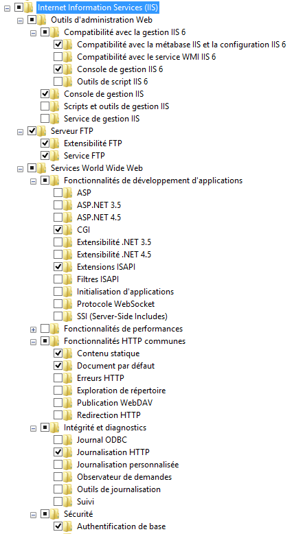Click folder icon beside Intégrité et diagnostics
Viewport: 294px width, 534px height.
(x=55, y=428)
